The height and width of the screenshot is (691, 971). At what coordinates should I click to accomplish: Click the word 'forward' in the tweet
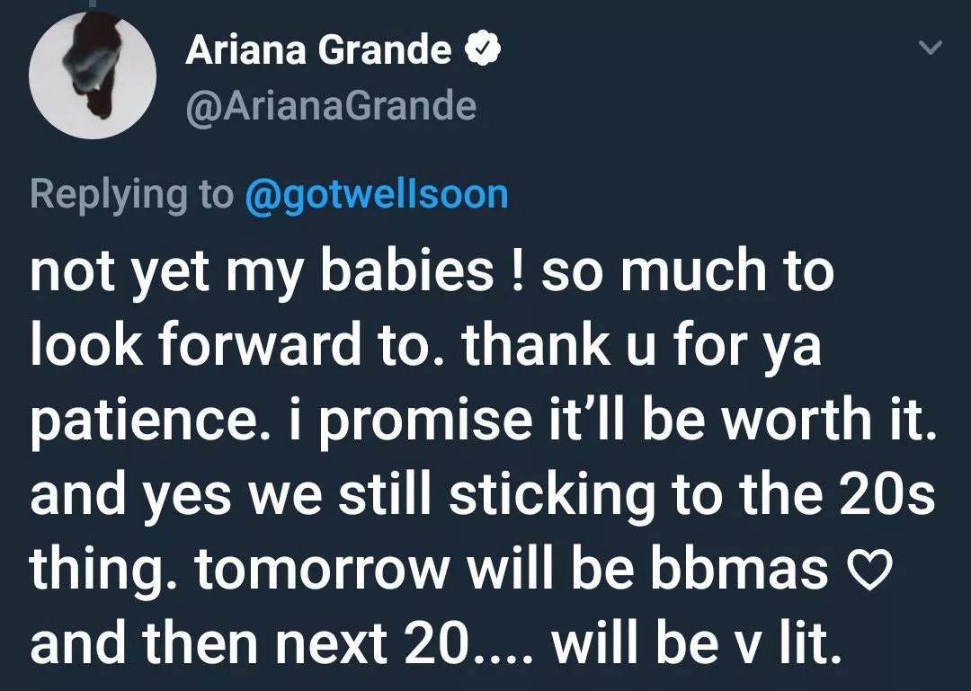click(x=260, y=344)
